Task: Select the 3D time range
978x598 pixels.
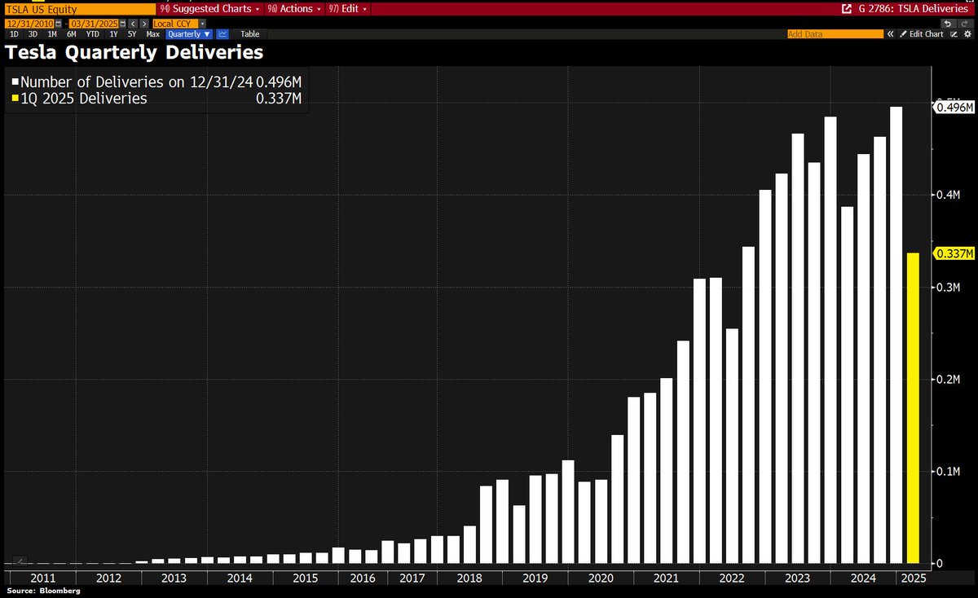Action: click(x=33, y=34)
